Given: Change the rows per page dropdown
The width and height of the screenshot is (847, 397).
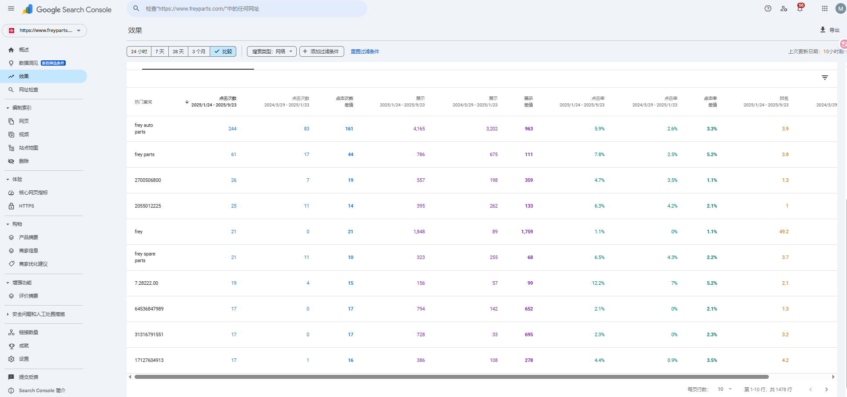Looking at the screenshot, I should click(x=724, y=389).
